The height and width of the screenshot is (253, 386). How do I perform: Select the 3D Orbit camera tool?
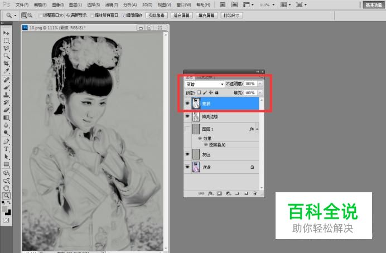(6, 181)
